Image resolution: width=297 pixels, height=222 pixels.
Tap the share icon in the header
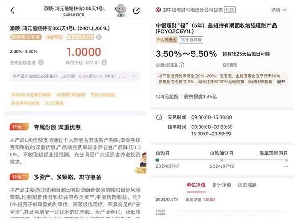136,11
